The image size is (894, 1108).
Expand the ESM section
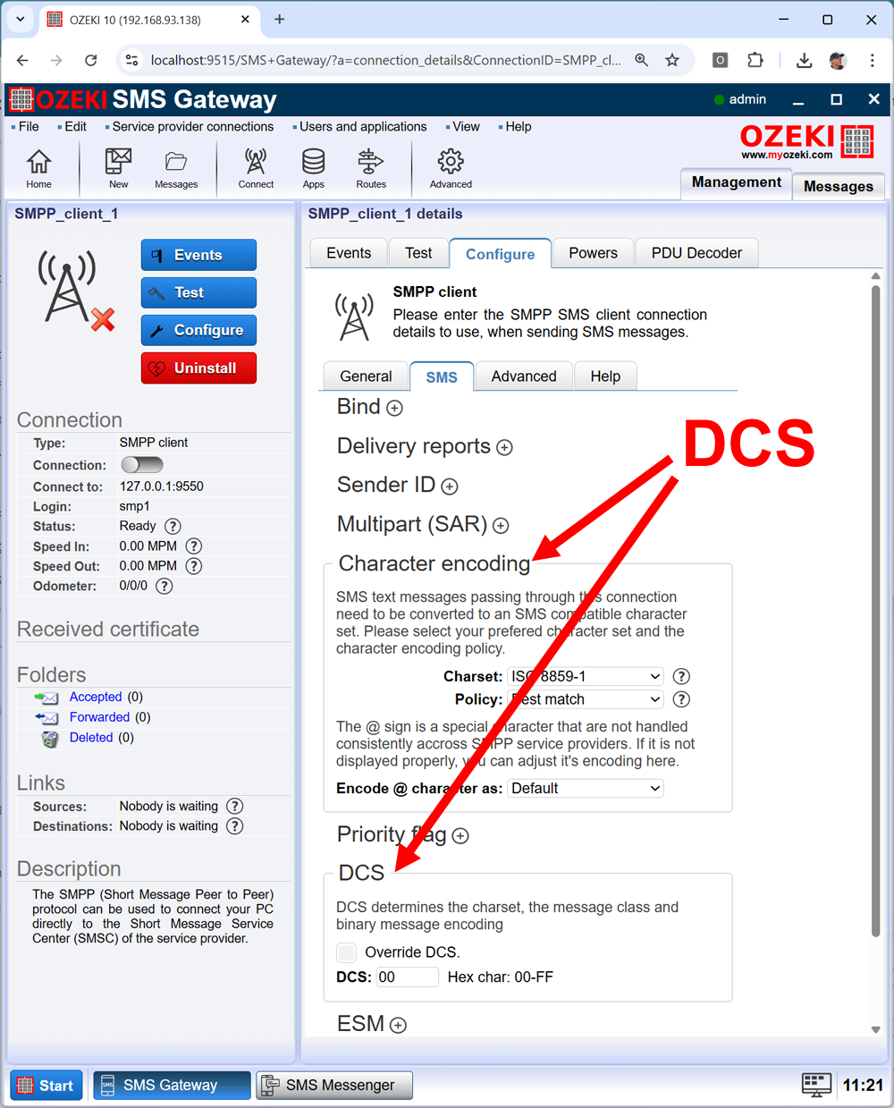point(399,1026)
